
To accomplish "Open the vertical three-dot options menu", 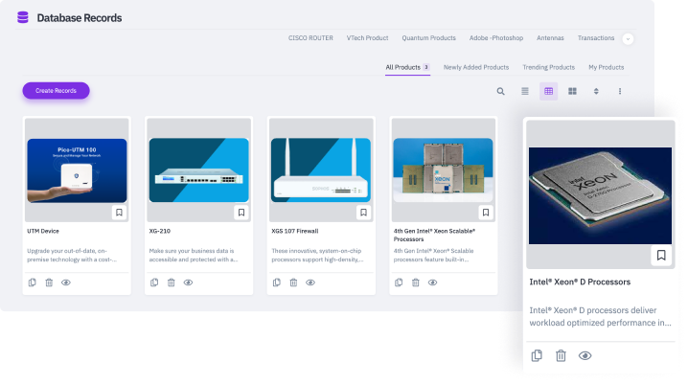I will (x=620, y=91).
